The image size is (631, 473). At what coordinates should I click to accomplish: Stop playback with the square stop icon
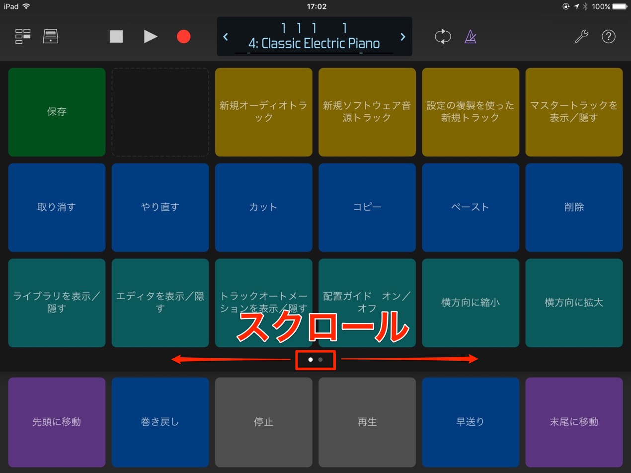[116, 36]
